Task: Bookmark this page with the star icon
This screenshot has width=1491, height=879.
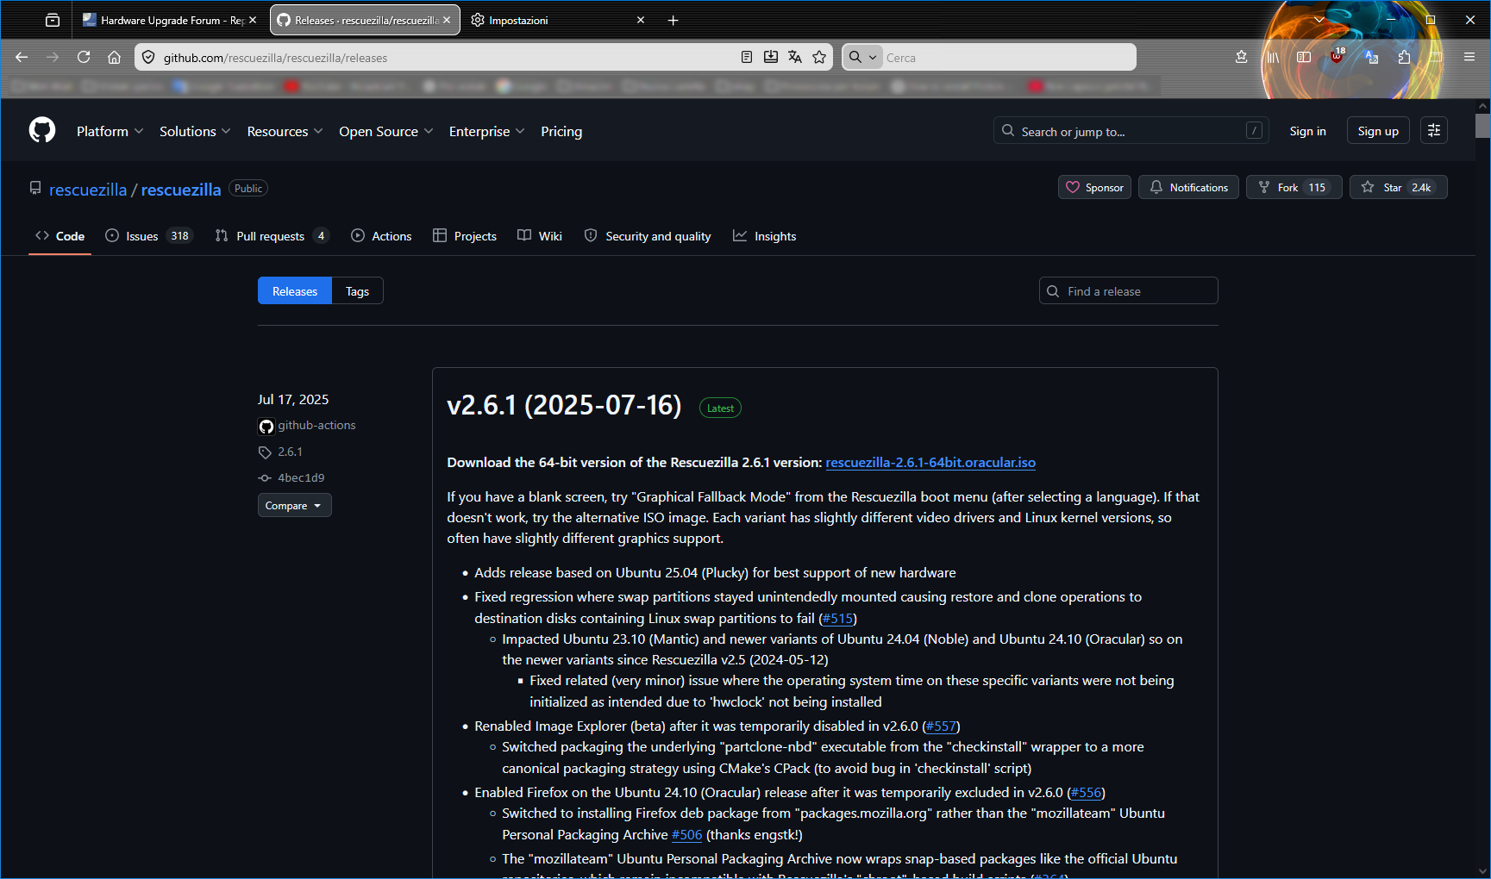Action: tap(819, 57)
